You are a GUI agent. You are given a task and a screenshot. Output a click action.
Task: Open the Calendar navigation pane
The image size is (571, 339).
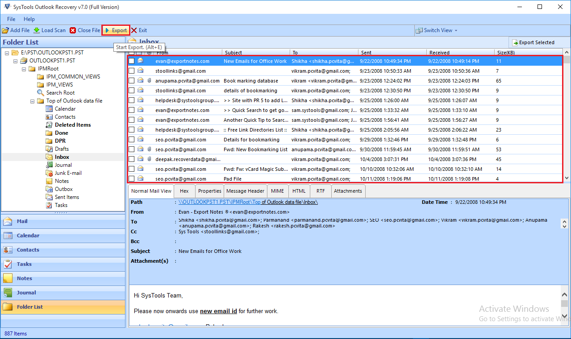27,236
